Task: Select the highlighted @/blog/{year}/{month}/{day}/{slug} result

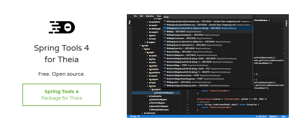Action: click(x=208, y=28)
